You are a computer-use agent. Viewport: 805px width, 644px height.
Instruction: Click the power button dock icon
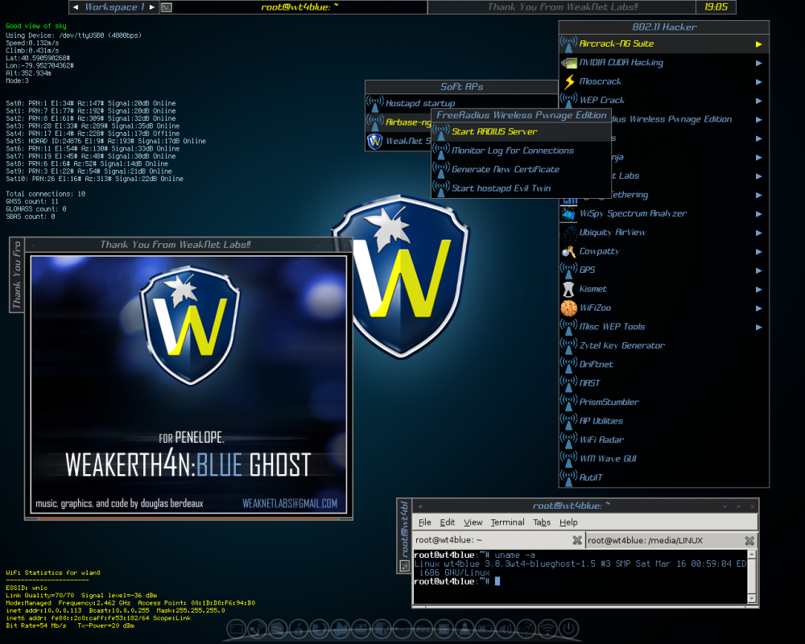569,629
